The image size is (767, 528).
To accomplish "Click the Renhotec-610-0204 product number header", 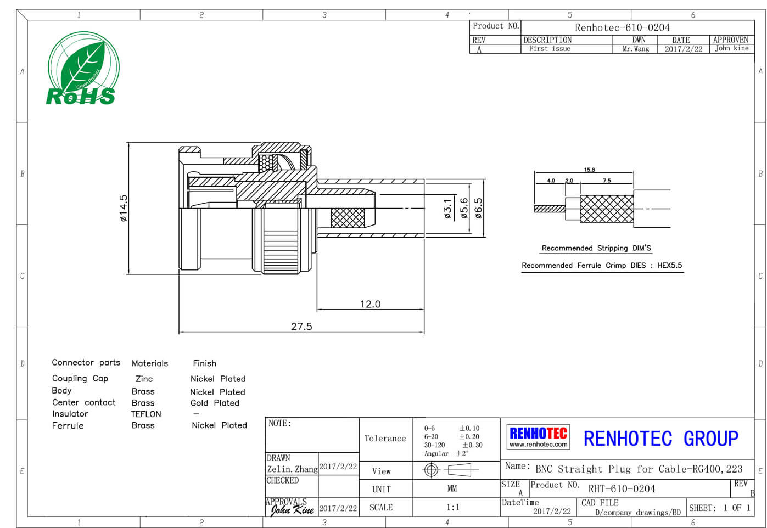I will click(x=622, y=27).
